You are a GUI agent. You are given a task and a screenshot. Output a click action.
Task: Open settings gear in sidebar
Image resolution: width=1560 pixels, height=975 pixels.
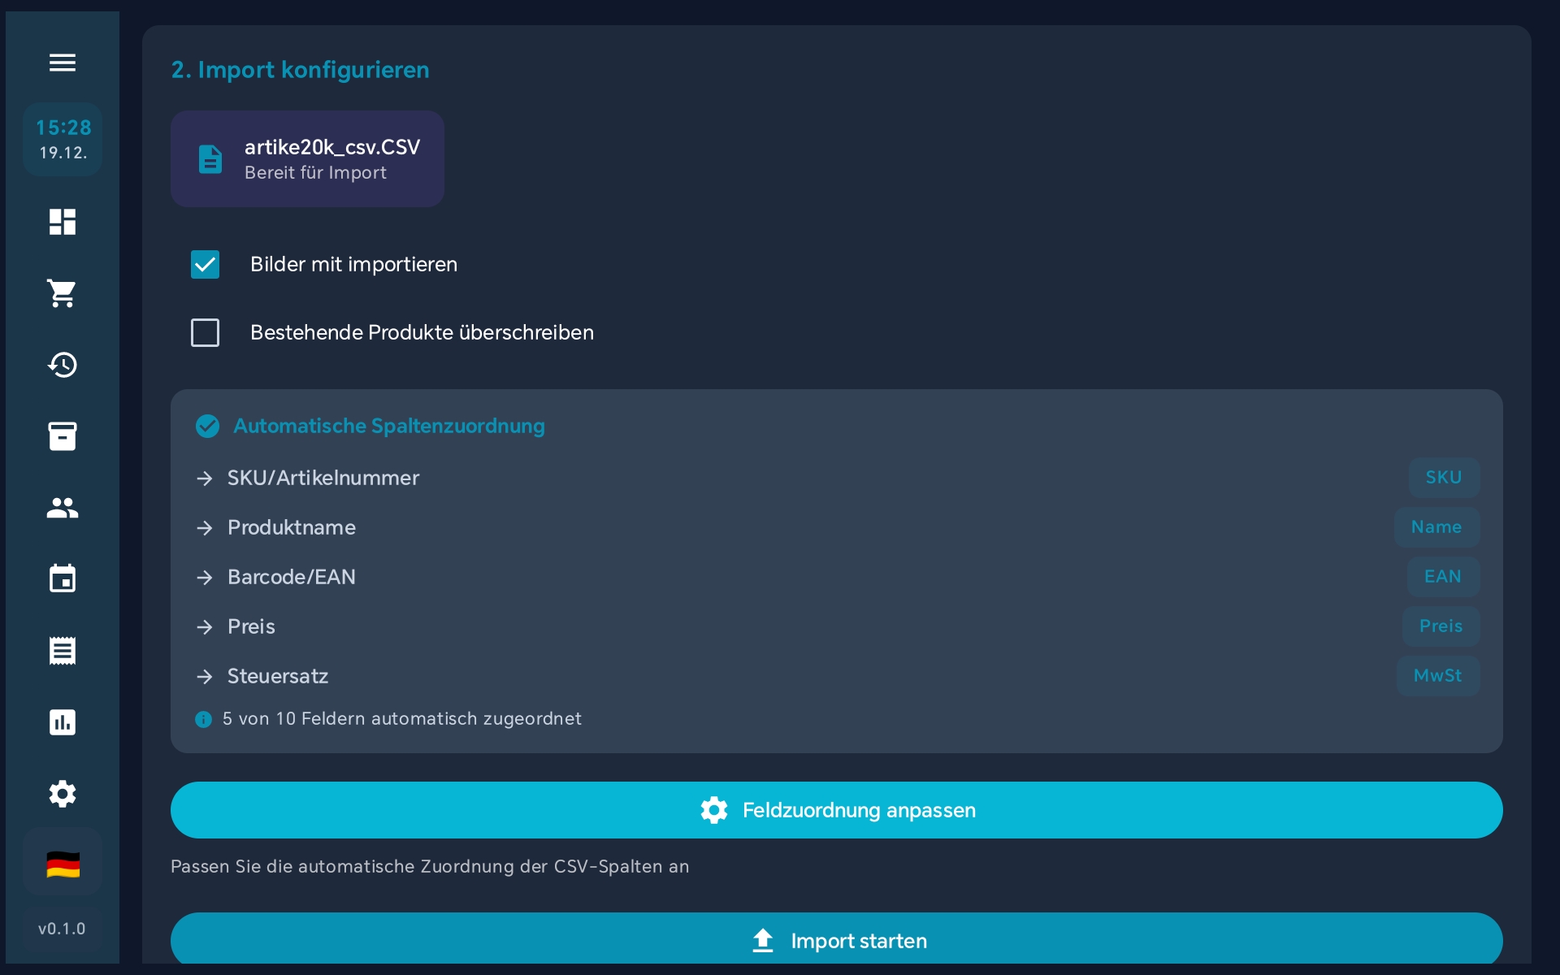pyautogui.click(x=62, y=794)
